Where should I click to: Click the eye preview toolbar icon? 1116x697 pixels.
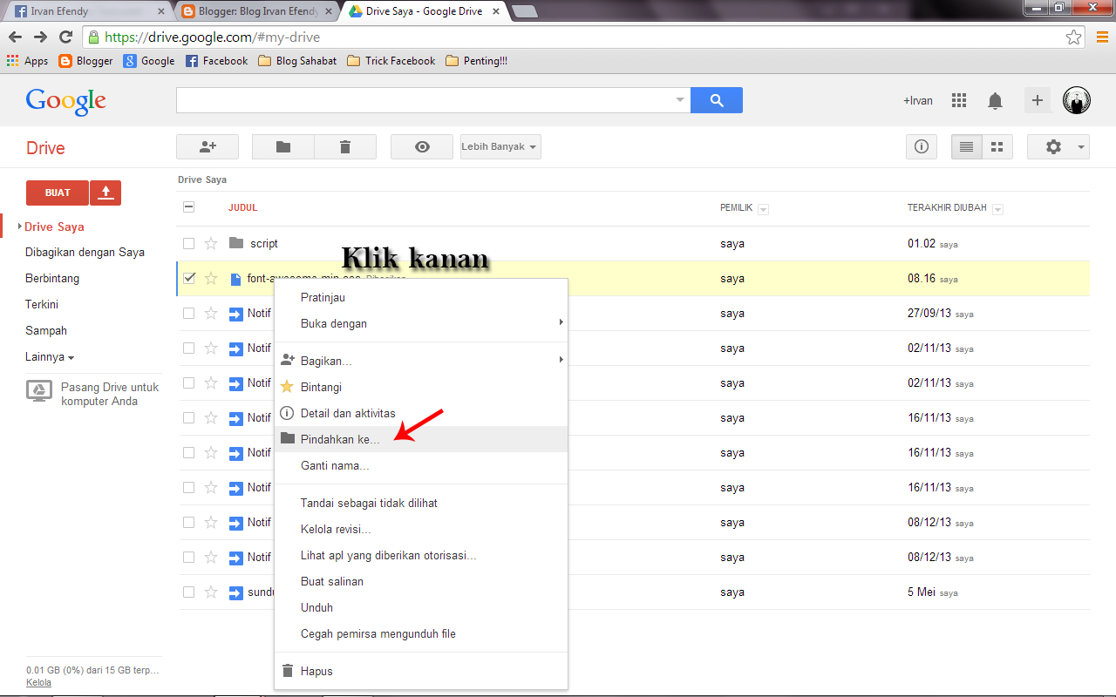coord(422,147)
